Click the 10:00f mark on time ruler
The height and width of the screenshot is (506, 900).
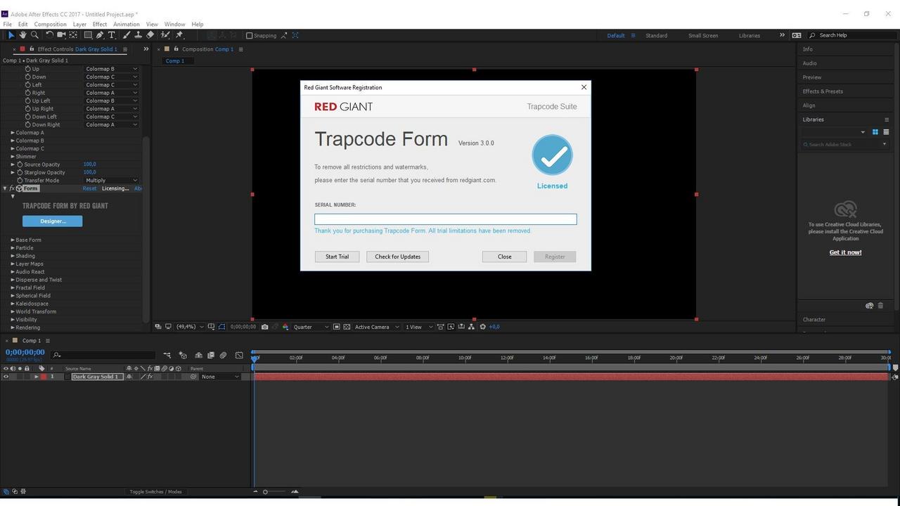click(465, 358)
